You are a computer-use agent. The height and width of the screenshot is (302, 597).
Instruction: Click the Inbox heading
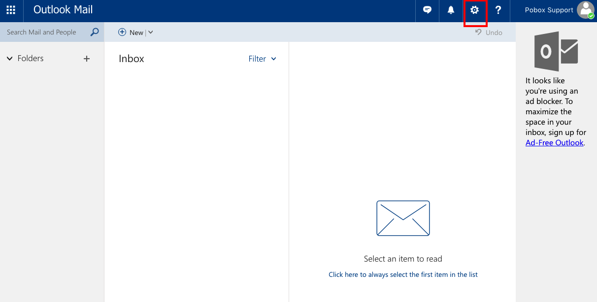tap(132, 59)
